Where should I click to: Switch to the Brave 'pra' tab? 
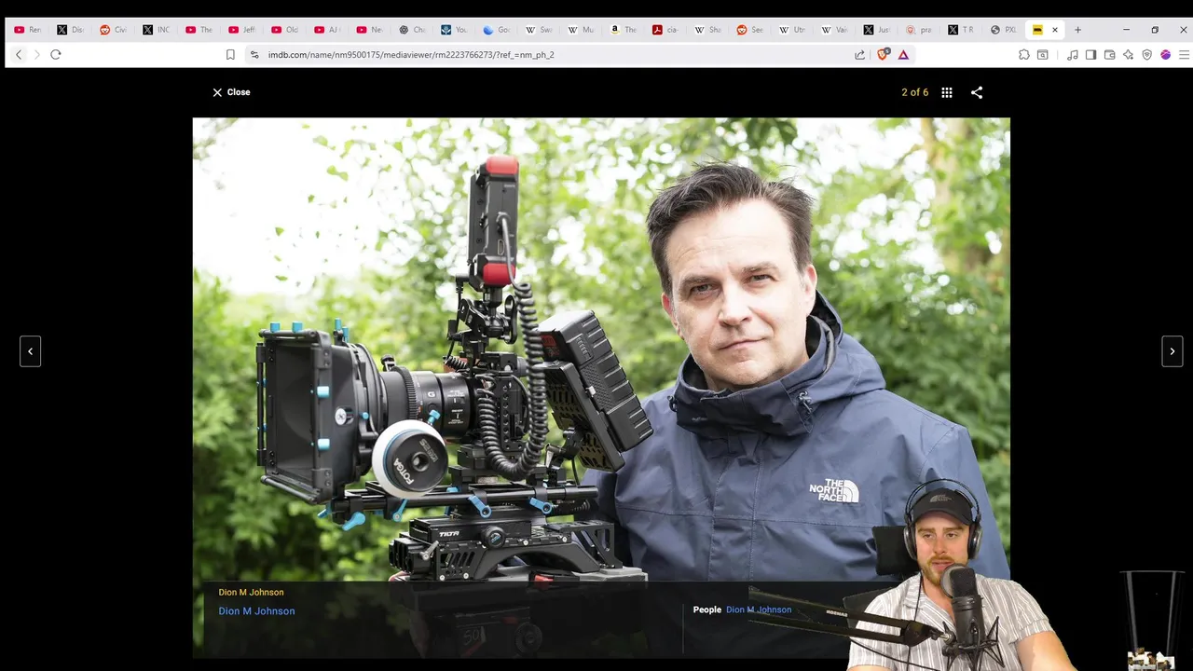click(x=919, y=30)
